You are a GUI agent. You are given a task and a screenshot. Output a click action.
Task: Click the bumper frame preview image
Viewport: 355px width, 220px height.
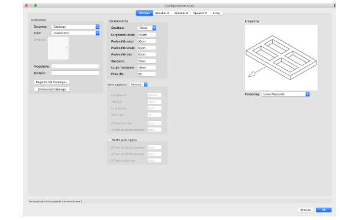coord(281,58)
